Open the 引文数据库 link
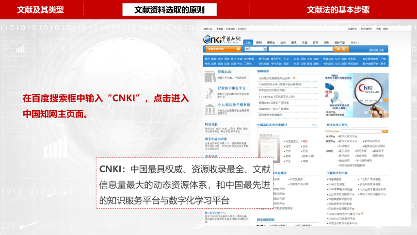This screenshot has width=417, height=235. [296, 179]
